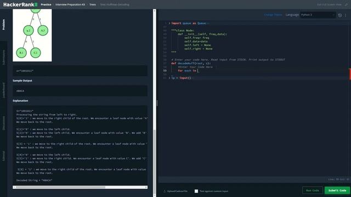Image resolution: width=351 pixels, height=197 pixels.
Task: Click the Line and Col status indicator
Action: tap(338, 179)
